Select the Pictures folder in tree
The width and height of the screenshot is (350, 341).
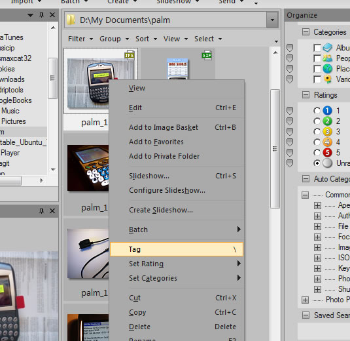click(x=13, y=121)
